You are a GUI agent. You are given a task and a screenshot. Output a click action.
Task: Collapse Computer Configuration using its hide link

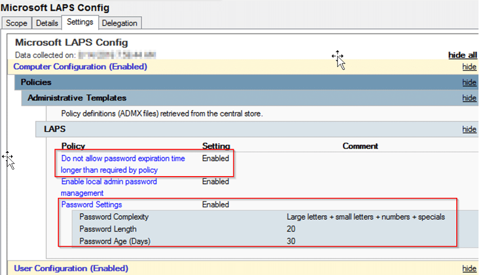click(x=469, y=67)
